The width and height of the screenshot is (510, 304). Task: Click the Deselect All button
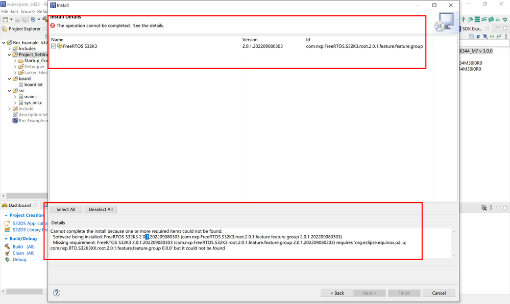[101, 210]
